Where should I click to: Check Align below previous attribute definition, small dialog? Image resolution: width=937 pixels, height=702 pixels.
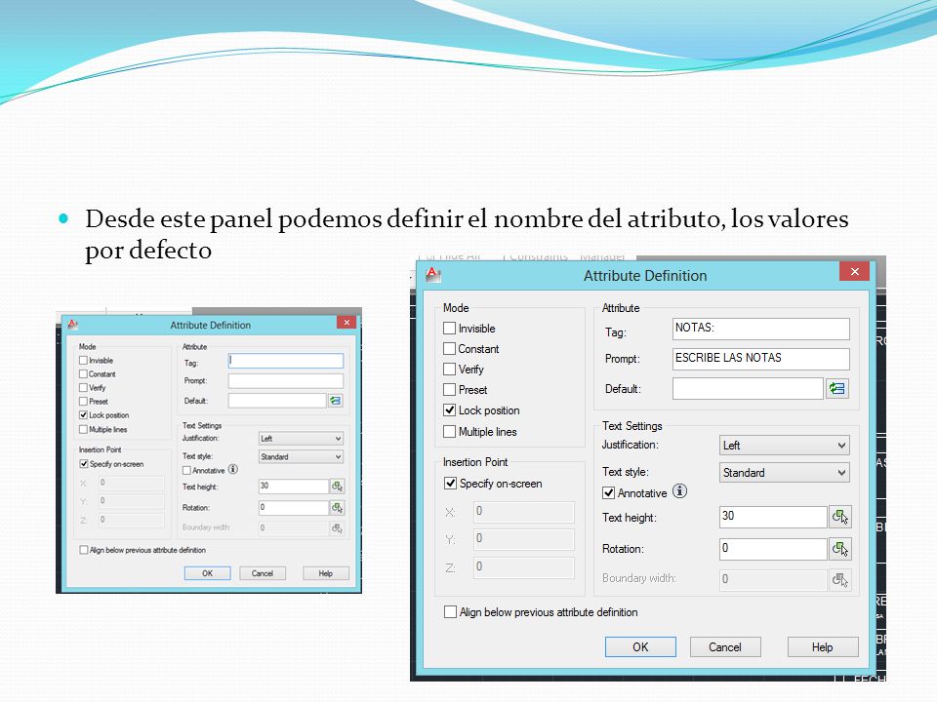coord(84,550)
